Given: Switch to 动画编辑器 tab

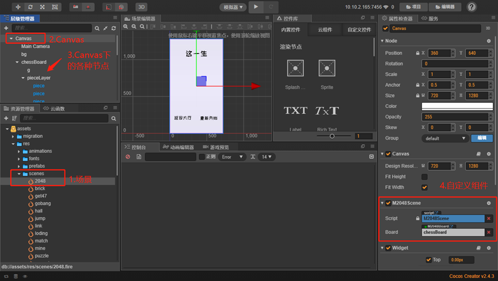Looking at the screenshot, I should 178,147.
